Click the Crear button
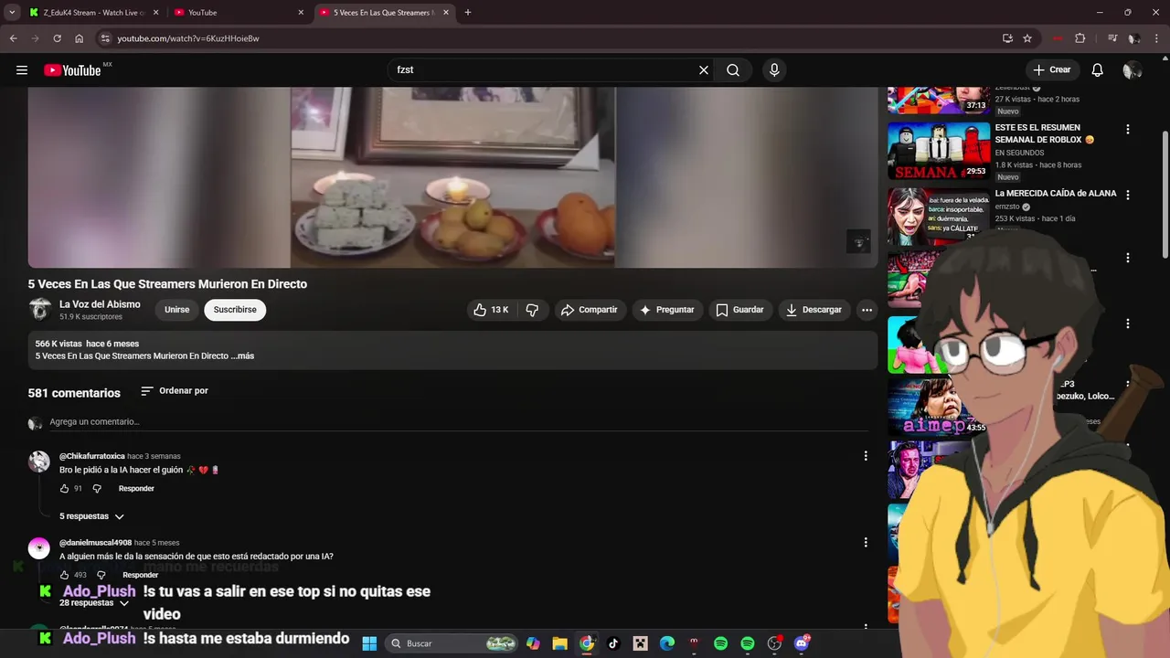The image size is (1170, 658). click(1051, 70)
